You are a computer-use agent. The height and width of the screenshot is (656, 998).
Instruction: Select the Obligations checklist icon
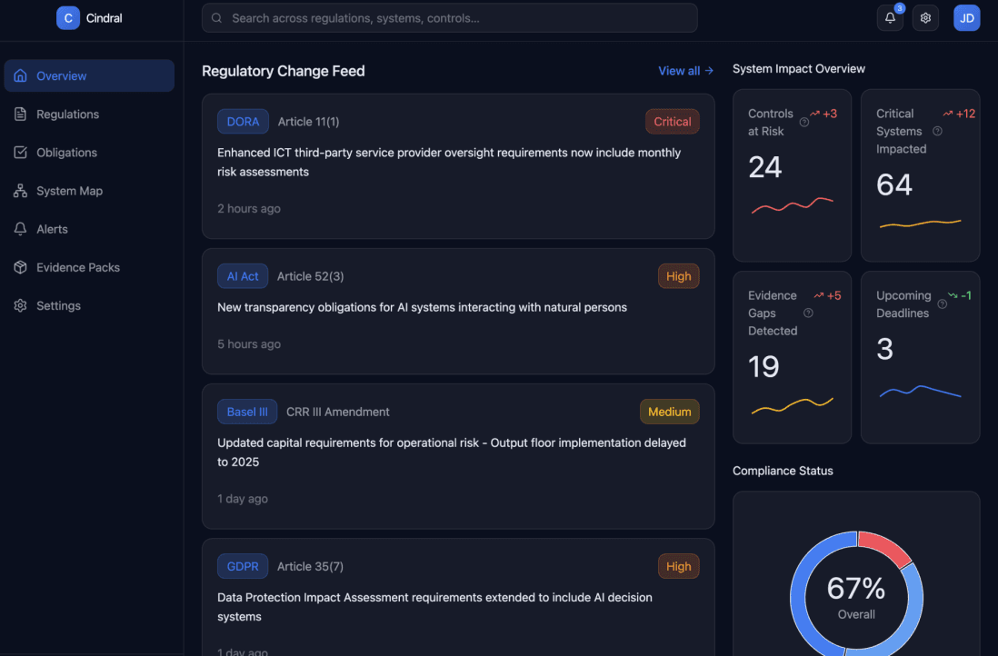20,152
